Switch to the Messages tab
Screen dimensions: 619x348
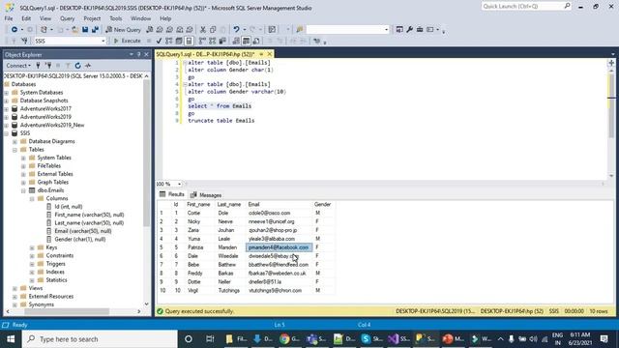coord(206,195)
